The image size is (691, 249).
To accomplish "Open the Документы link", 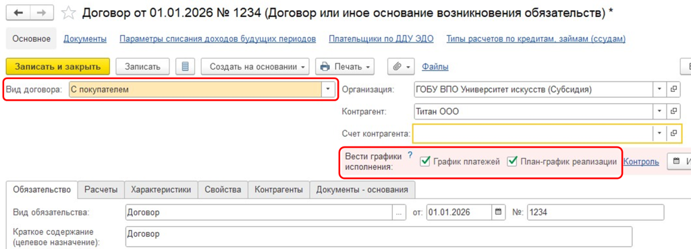I will [x=85, y=38].
